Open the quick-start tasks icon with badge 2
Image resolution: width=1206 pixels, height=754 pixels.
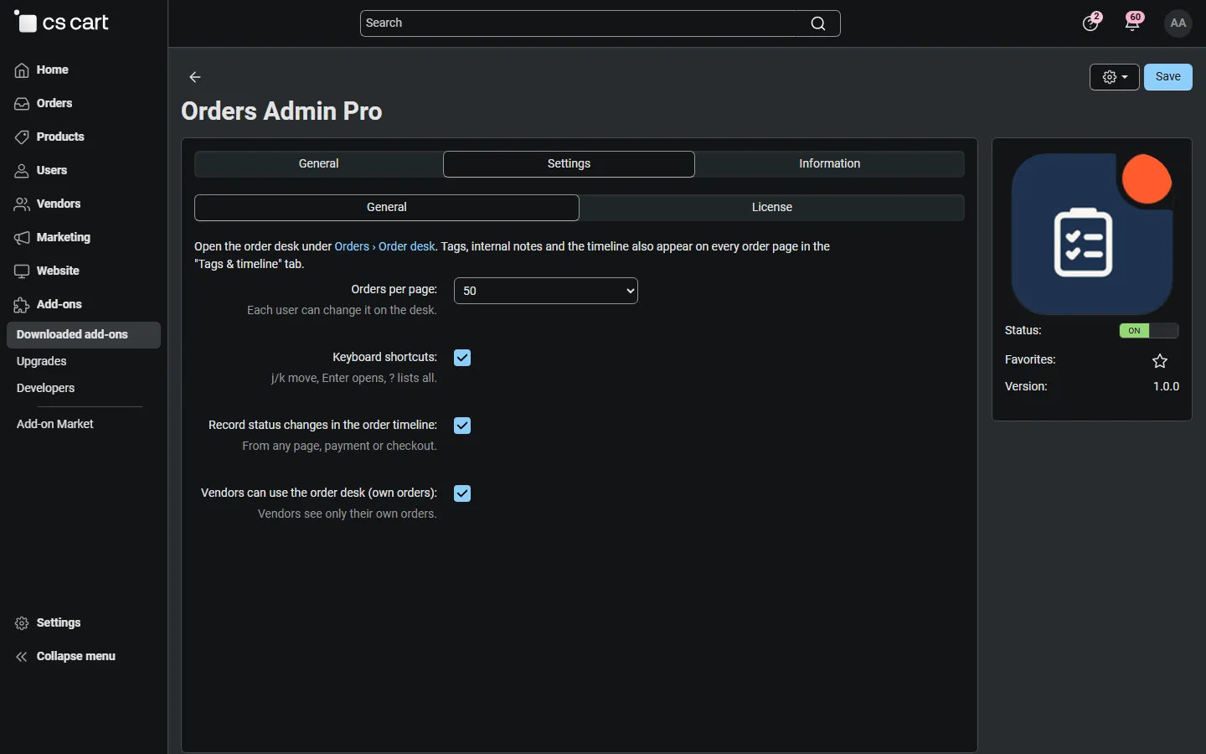click(x=1092, y=23)
